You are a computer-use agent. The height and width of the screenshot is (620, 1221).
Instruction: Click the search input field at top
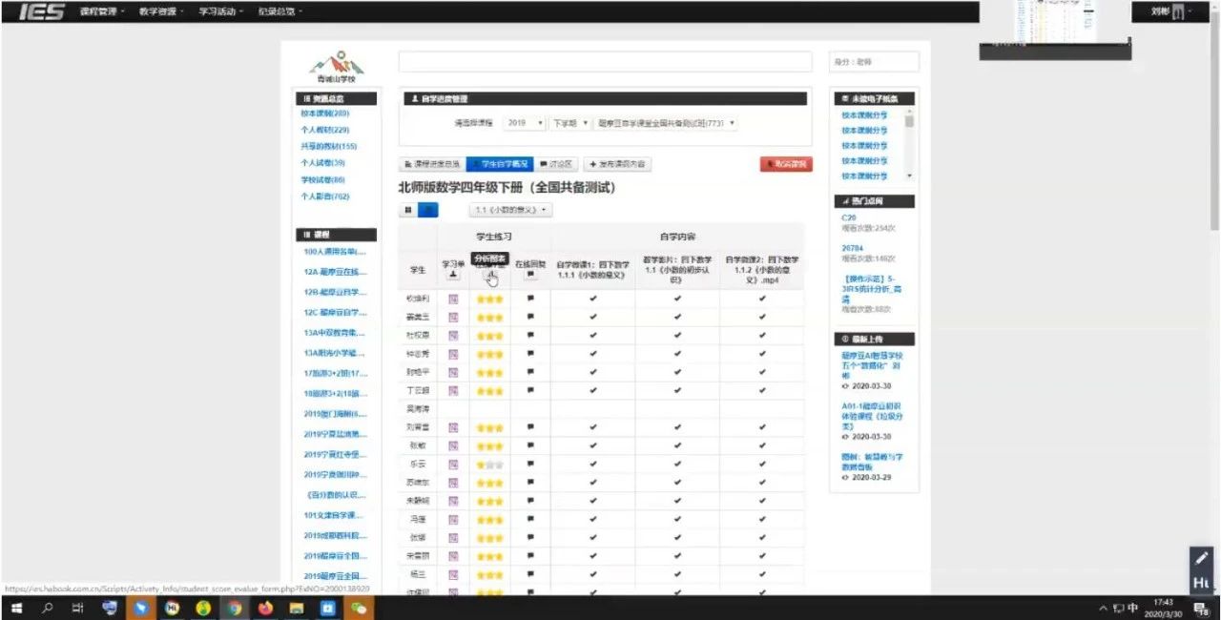(x=605, y=62)
